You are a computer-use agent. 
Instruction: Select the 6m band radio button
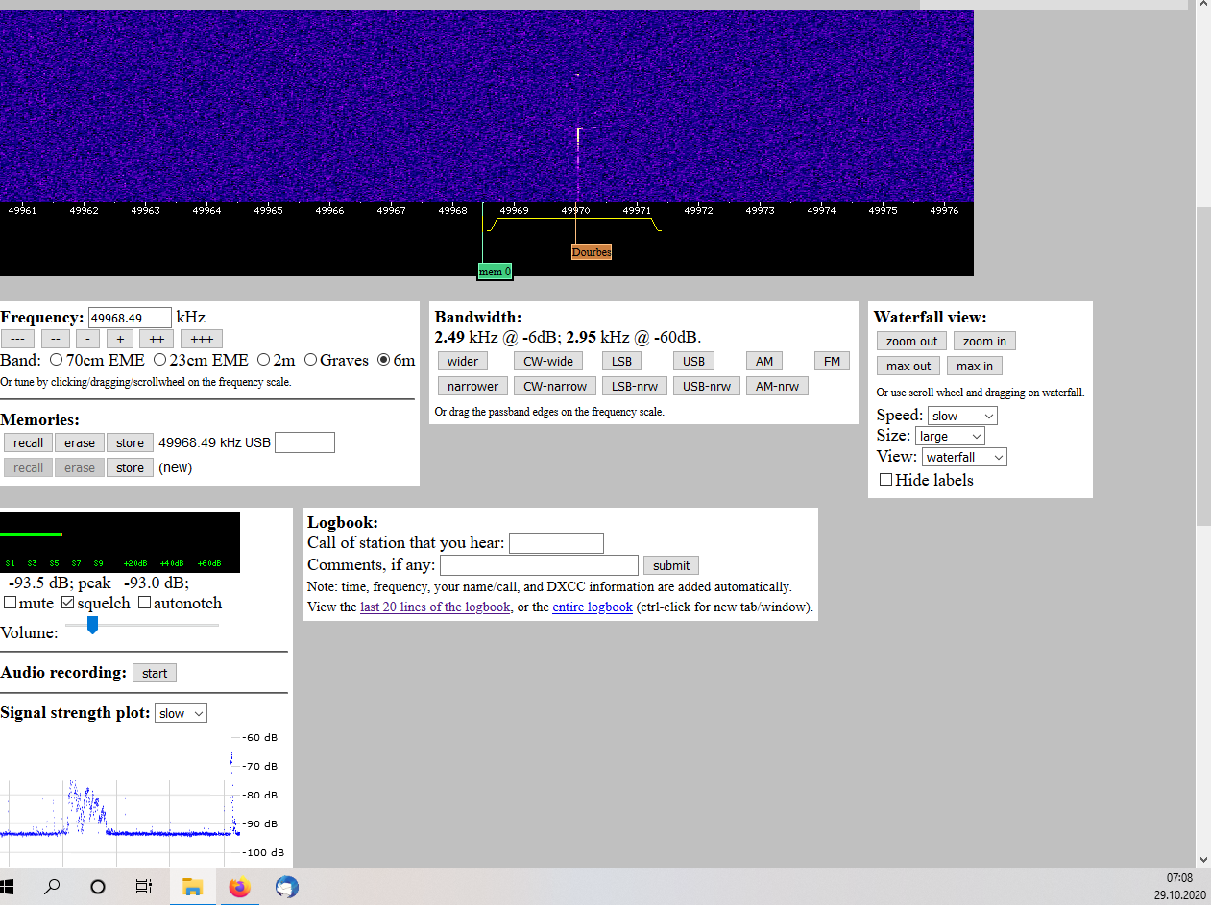(384, 361)
